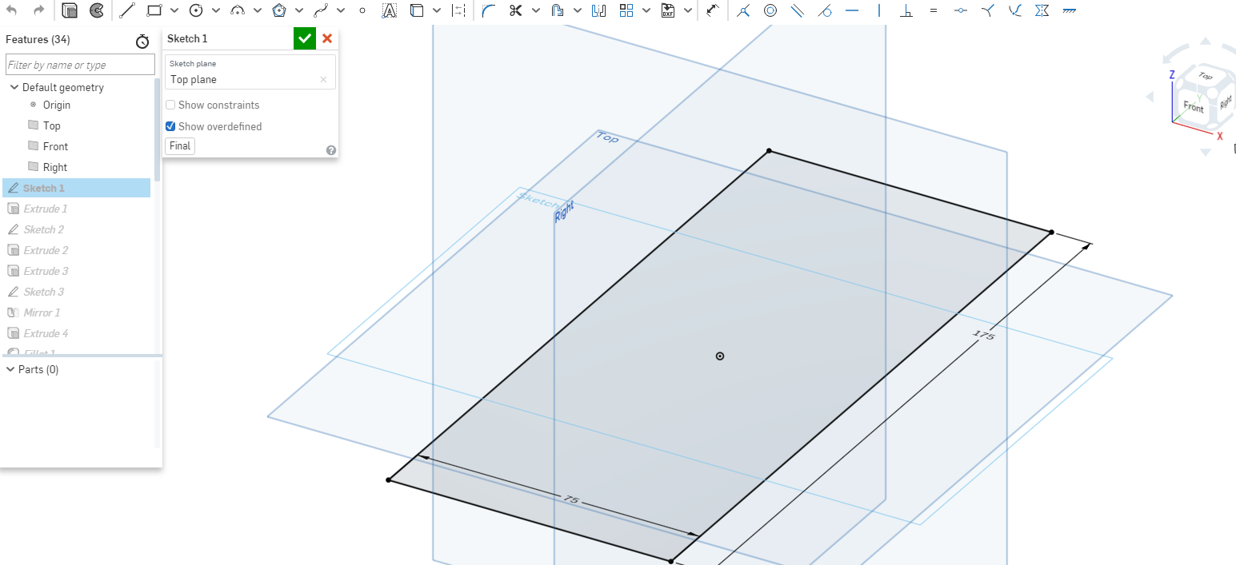
Task: Open the DXF insert dropdown arrow
Action: (688, 10)
